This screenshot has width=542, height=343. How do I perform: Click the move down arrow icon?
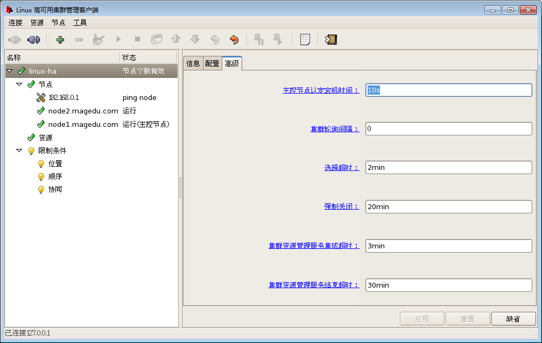pos(195,39)
